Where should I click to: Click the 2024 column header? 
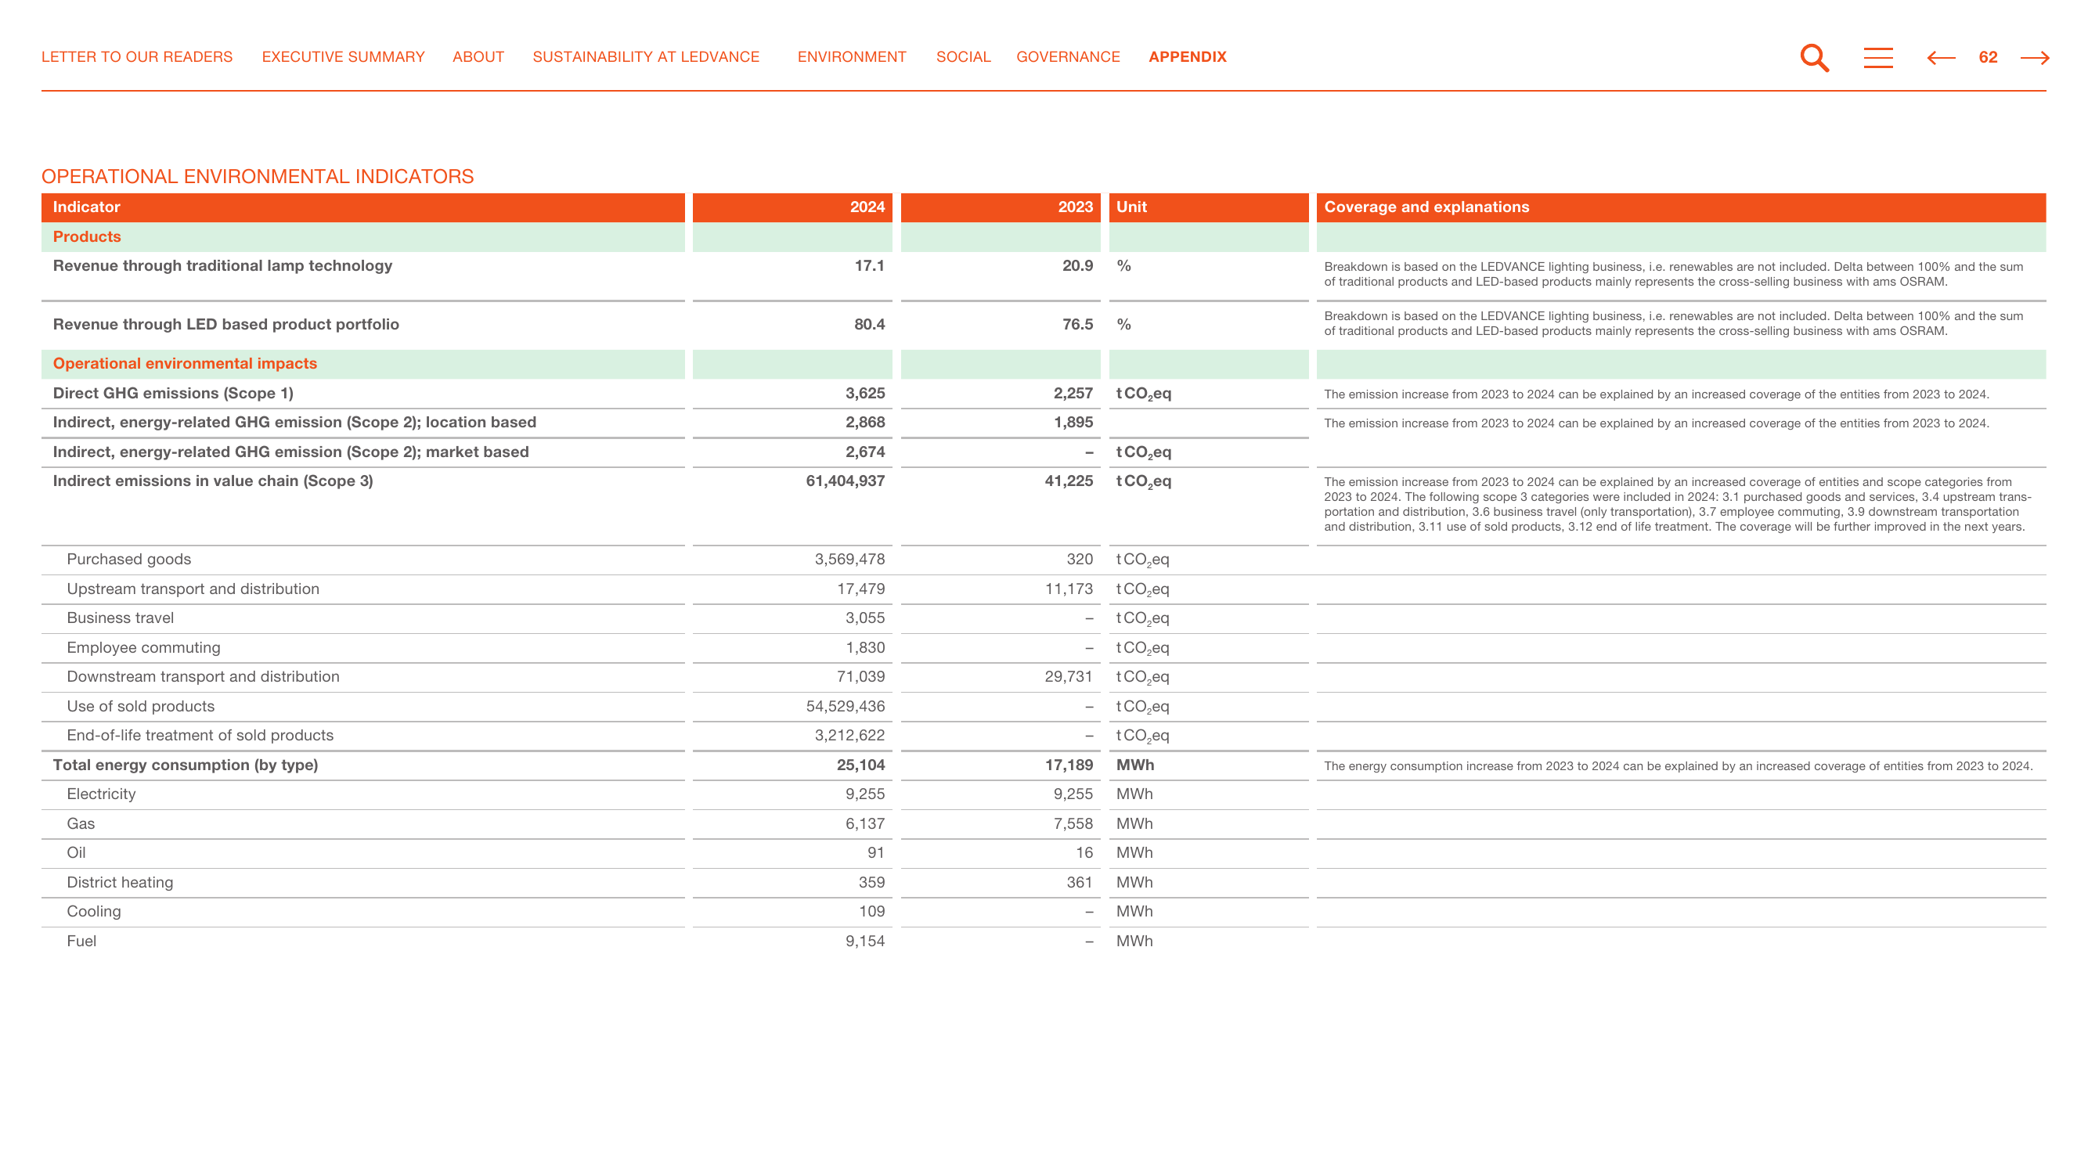click(792, 207)
